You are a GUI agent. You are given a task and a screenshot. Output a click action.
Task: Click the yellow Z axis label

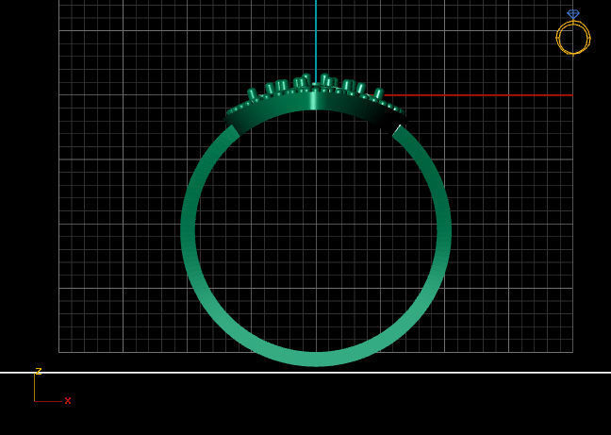(x=38, y=371)
